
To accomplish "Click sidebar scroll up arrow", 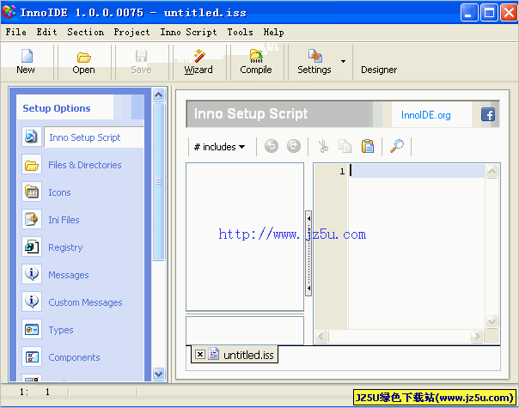I will coord(159,95).
